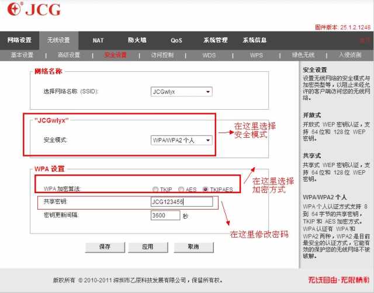Expand the 安全模式 dropdown WPA/WPA2 个人

click(182, 140)
